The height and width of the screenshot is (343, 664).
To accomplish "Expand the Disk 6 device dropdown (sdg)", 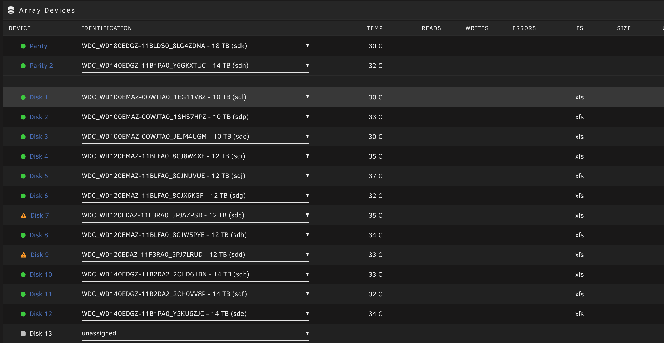I will [x=195, y=196].
